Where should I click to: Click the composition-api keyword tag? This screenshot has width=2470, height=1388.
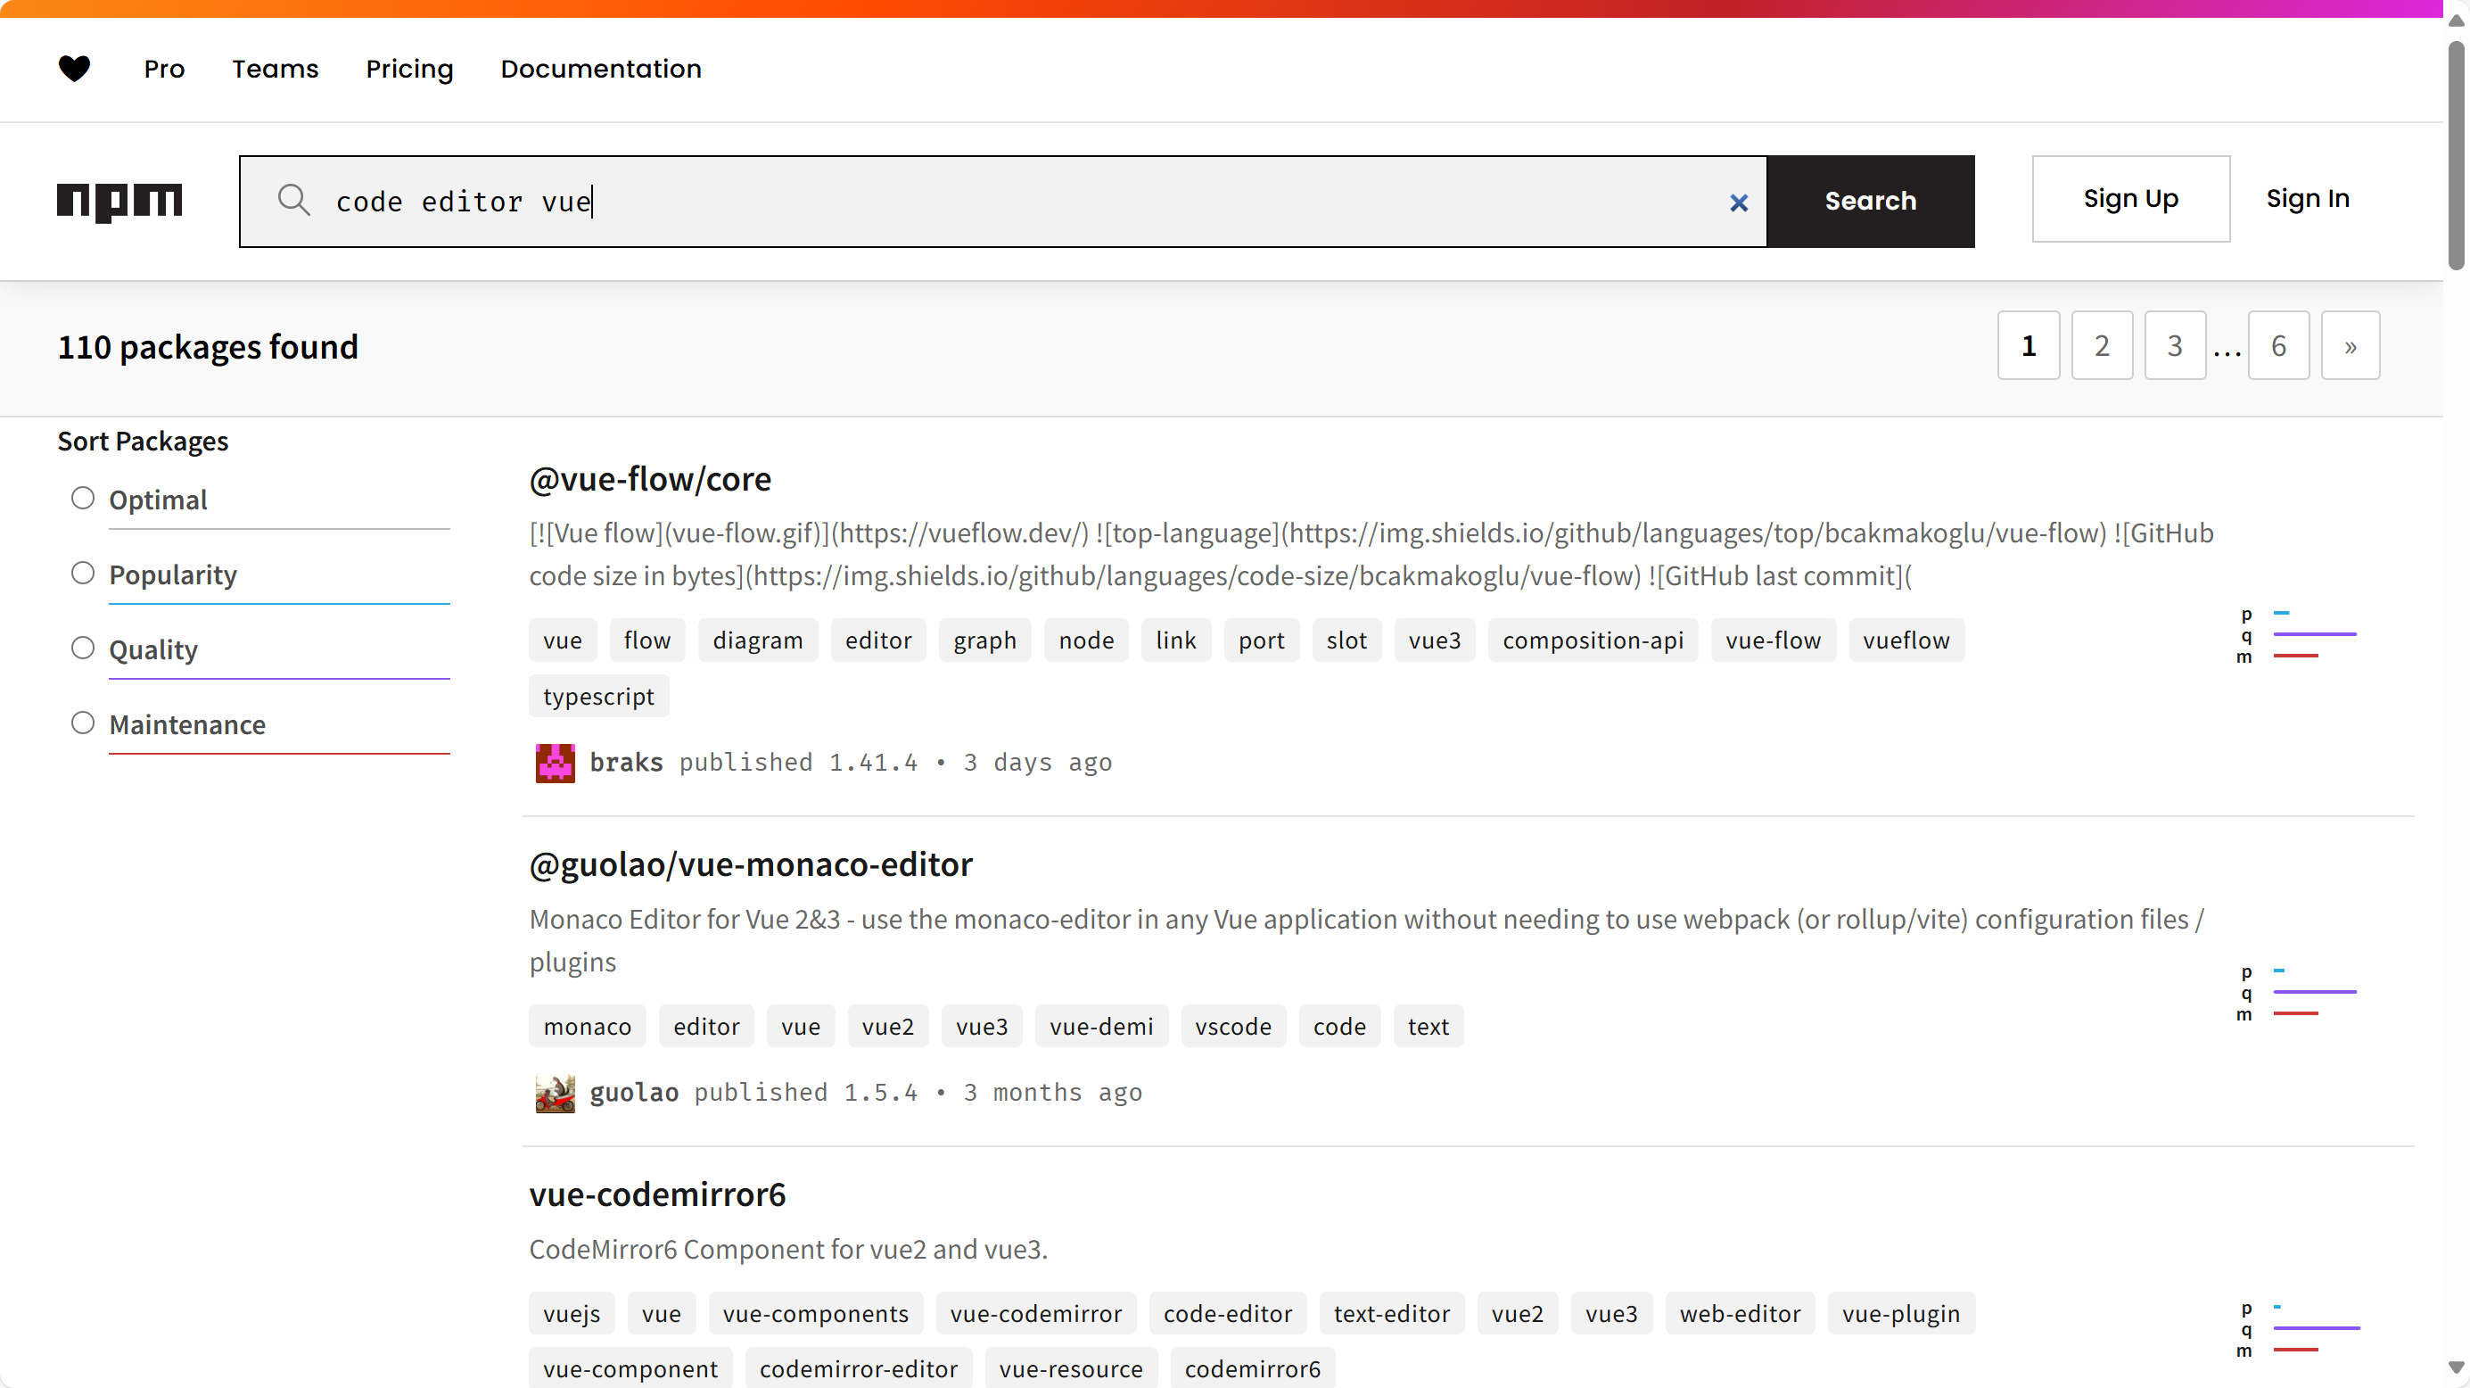pos(1593,640)
